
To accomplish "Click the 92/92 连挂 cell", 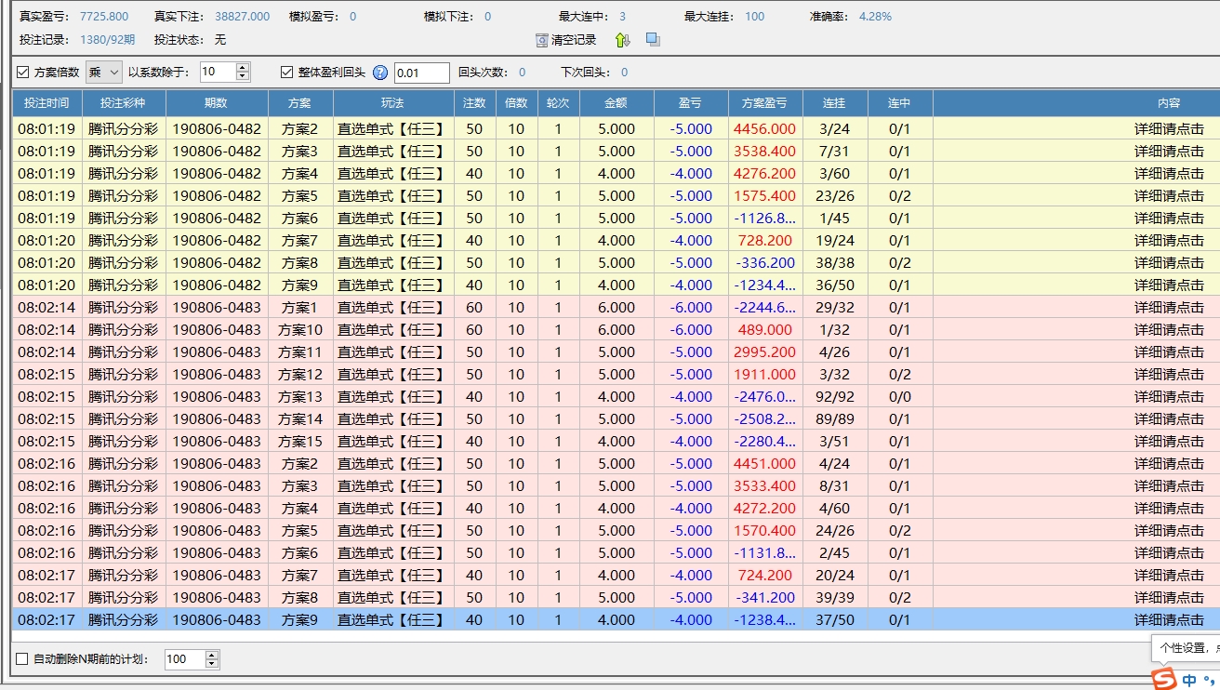I will pyautogui.click(x=835, y=397).
